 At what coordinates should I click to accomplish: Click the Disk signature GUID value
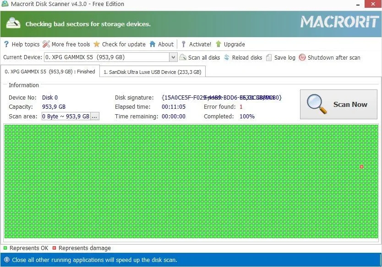222,98
